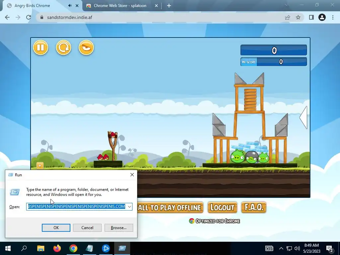The height and width of the screenshot is (255, 340).
Task: Bookmark this page with the star icon
Action: (298, 17)
